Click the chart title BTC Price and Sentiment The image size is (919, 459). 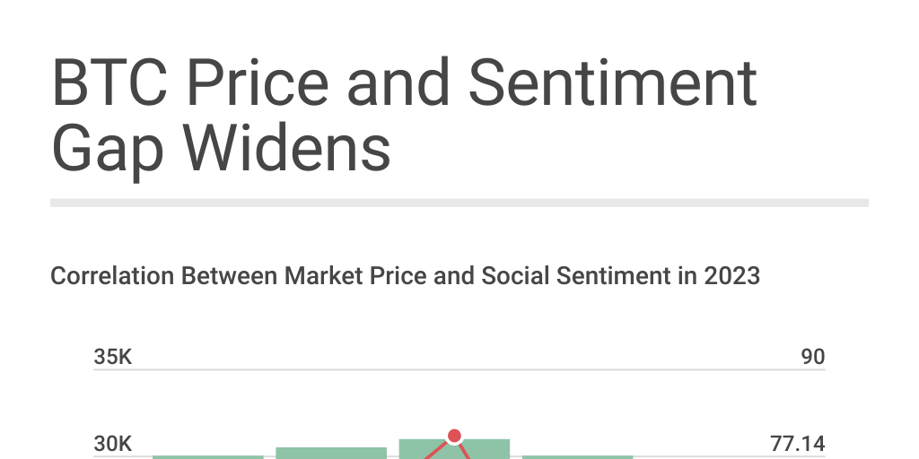405,83
